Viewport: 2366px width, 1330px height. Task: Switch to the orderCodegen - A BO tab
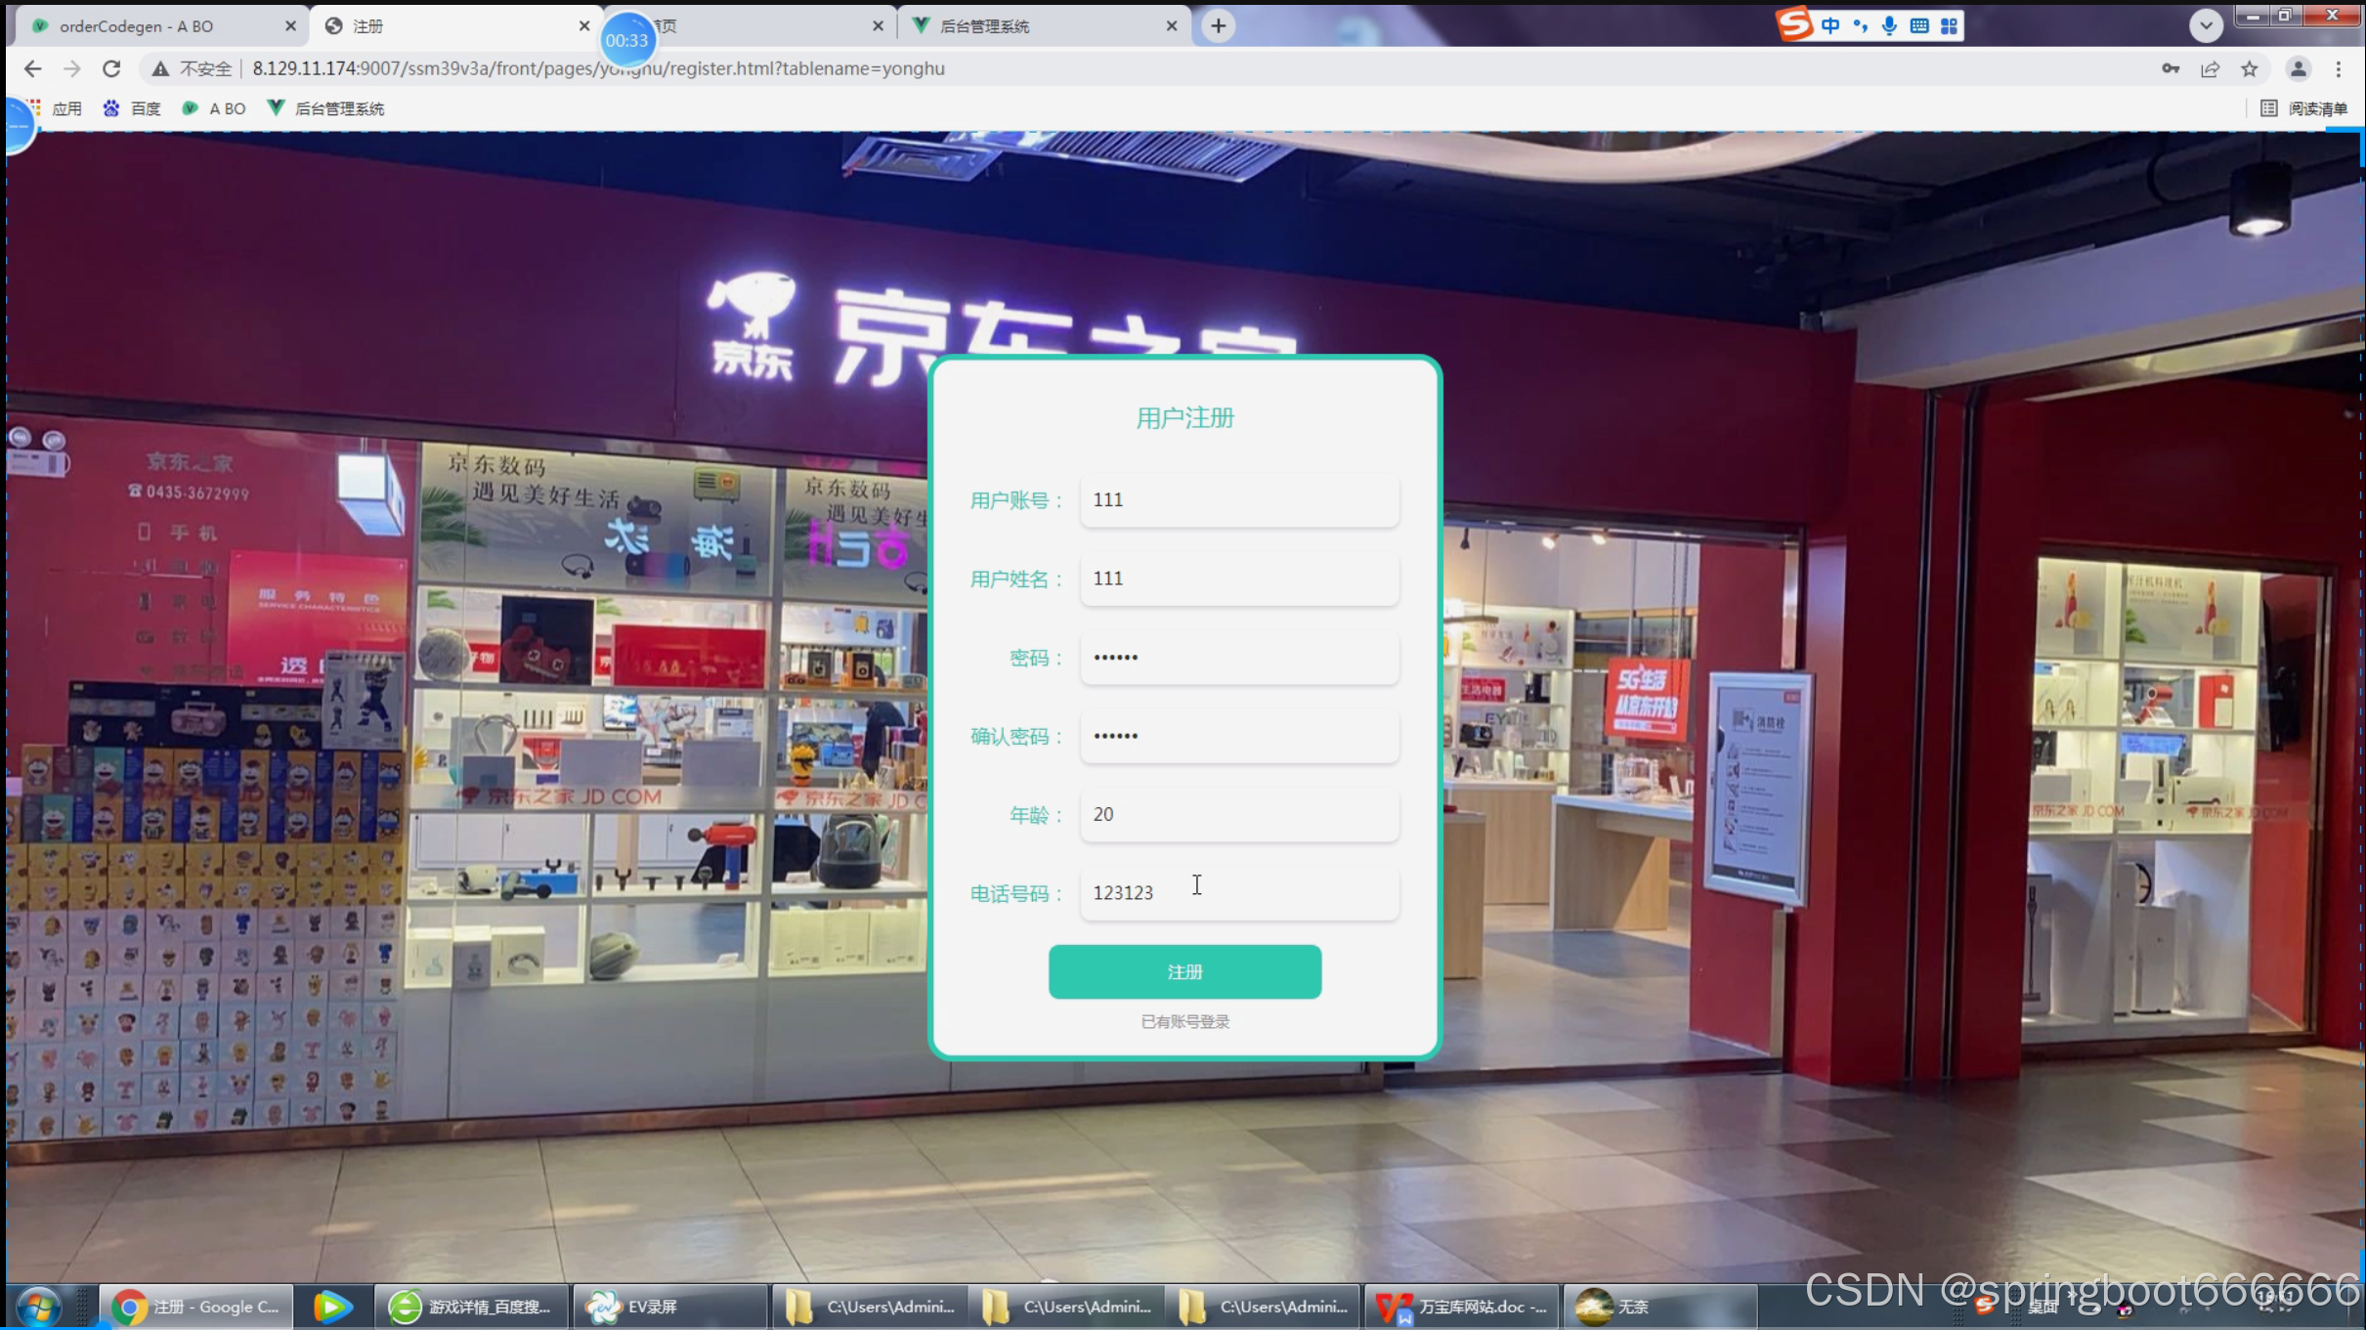click(x=137, y=26)
